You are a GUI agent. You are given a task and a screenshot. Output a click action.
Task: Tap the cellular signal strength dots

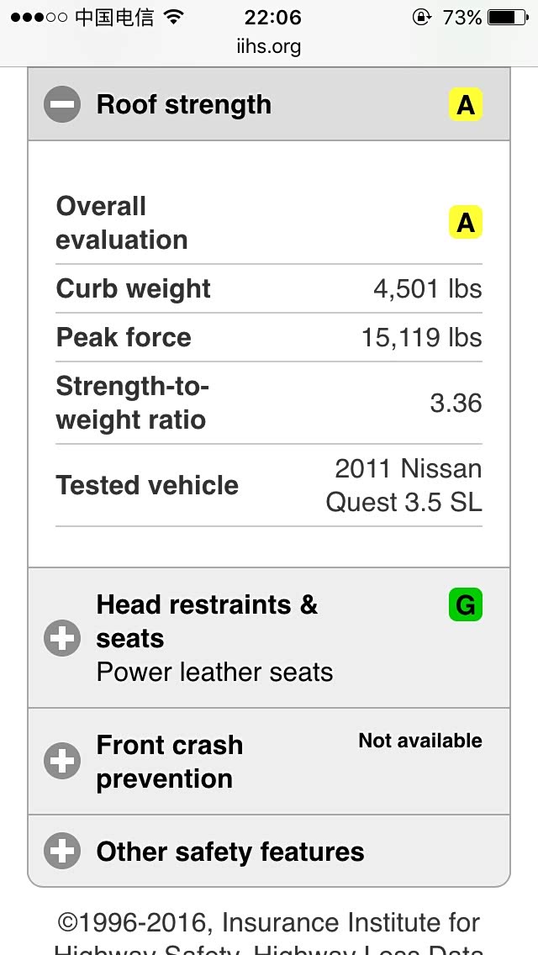38,18
